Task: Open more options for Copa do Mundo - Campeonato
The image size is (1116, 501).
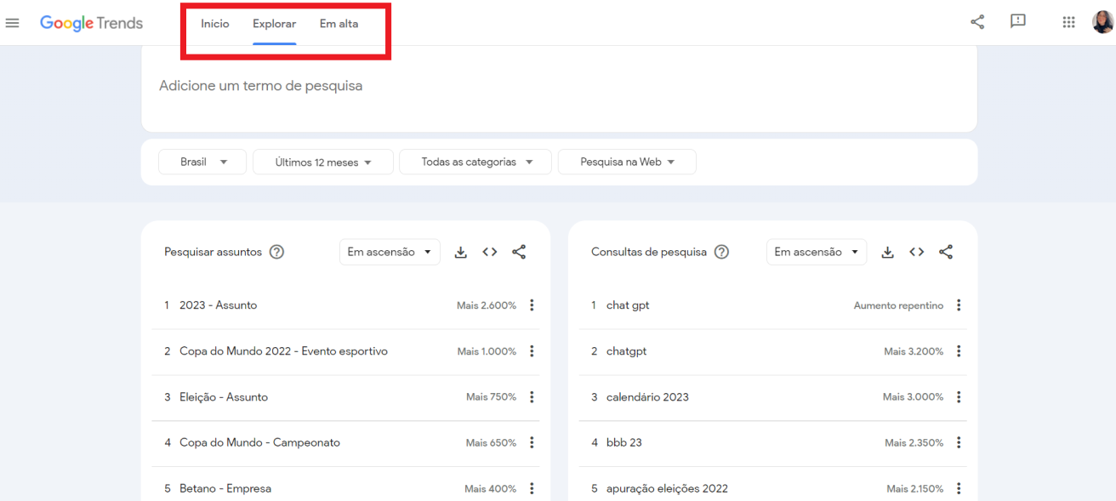Action: (532, 443)
